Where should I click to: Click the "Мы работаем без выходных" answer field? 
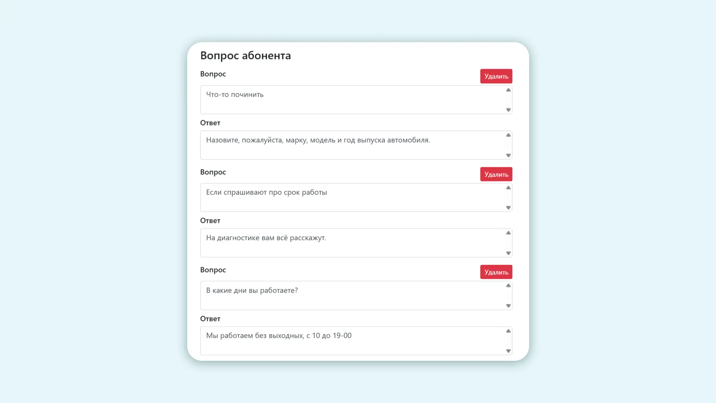352,341
